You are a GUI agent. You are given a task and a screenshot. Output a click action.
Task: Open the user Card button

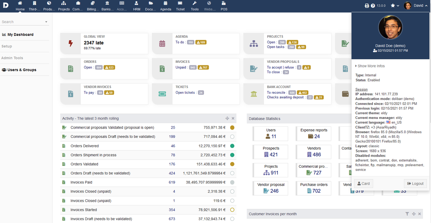pyautogui.click(x=363, y=183)
